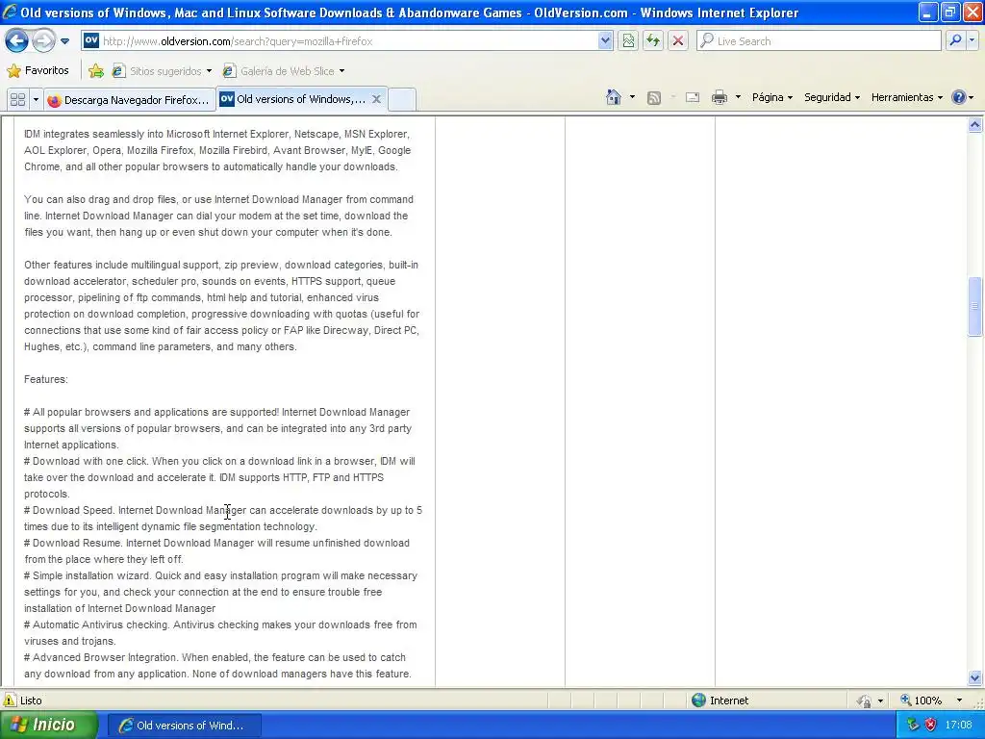The width and height of the screenshot is (985, 739).
Task: Click the '# Automatic Antivirus checking' line
Action: [x=220, y=624]
